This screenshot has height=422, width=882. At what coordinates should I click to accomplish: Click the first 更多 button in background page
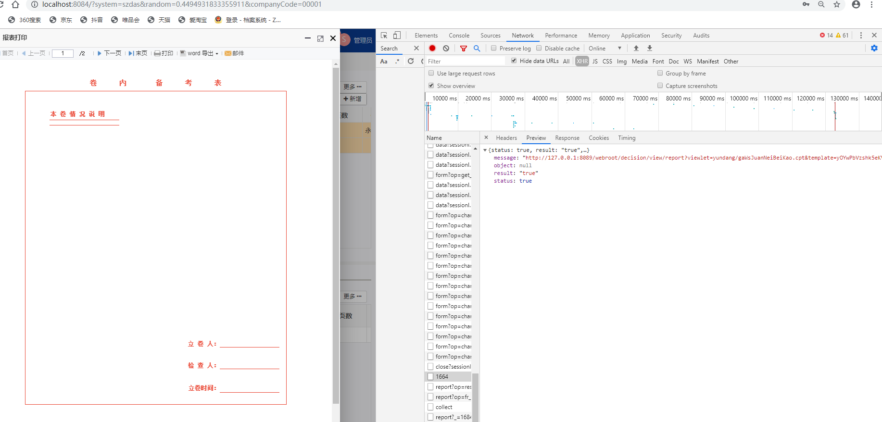[353, 87]
